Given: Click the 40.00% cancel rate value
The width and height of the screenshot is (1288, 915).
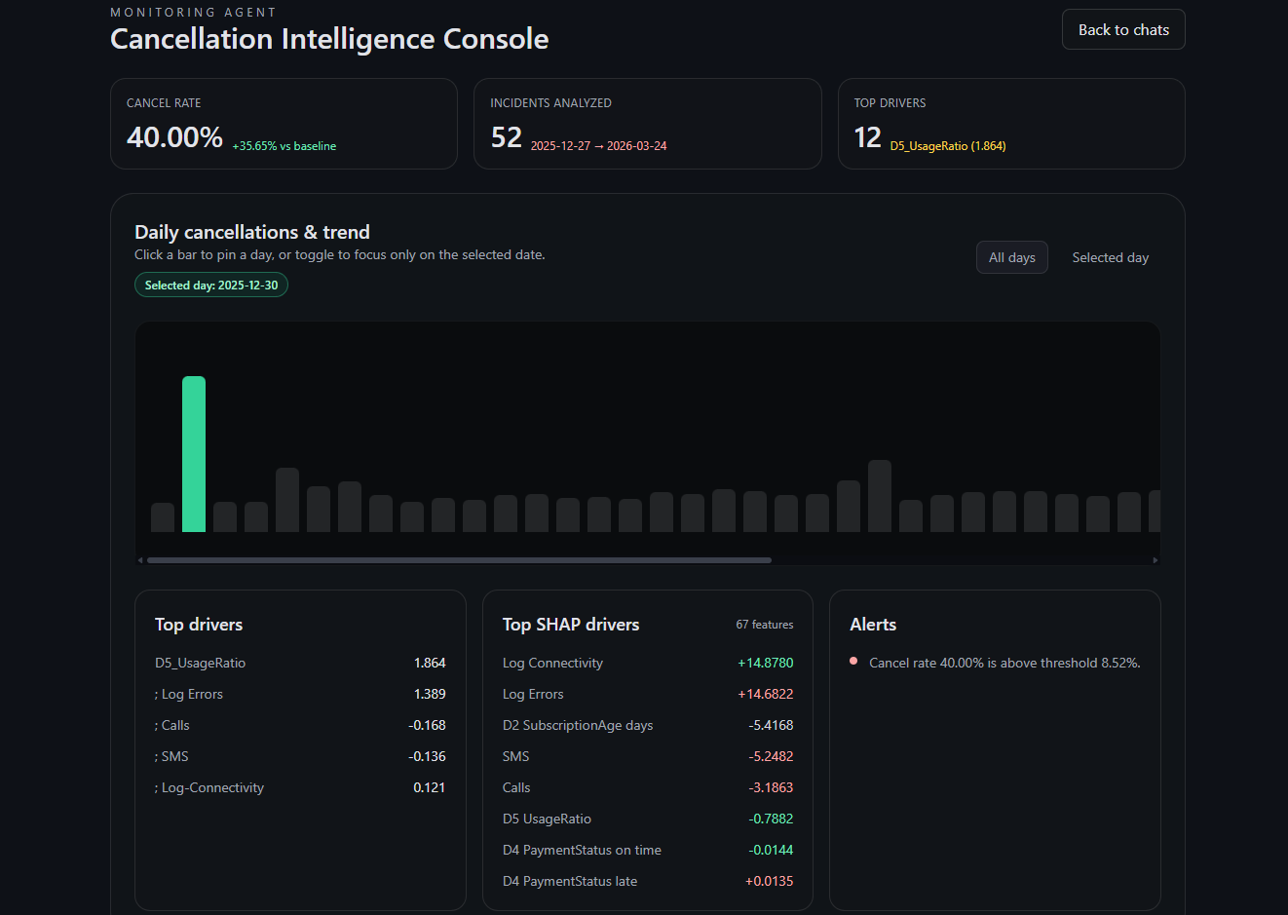Looking at the screenshot, I should (174, 137).
